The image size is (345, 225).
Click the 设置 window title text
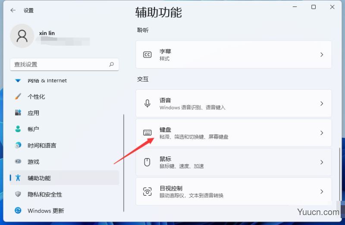tap(28, 10)
